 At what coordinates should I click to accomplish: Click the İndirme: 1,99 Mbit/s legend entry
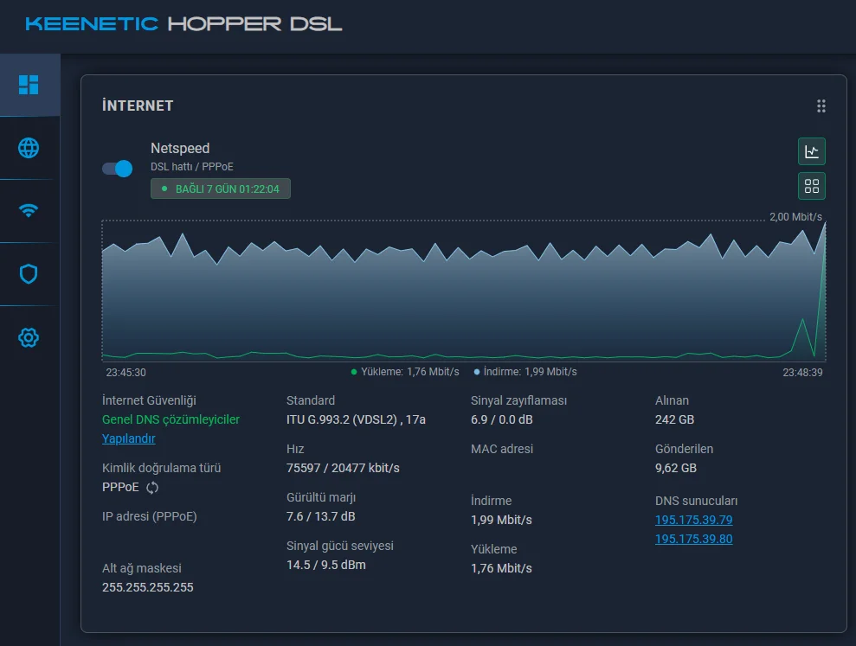click(525, 372)
